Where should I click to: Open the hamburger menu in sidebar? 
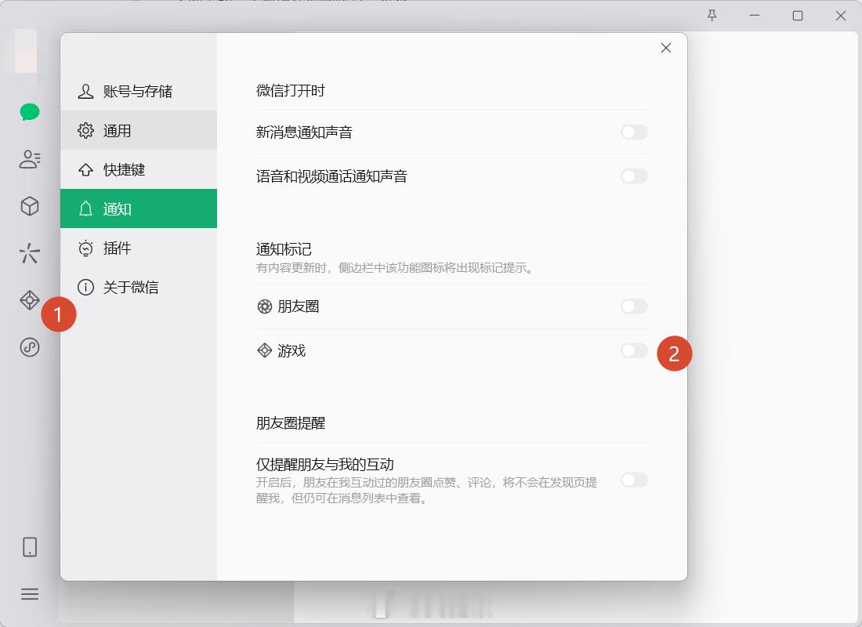[30, 594]
